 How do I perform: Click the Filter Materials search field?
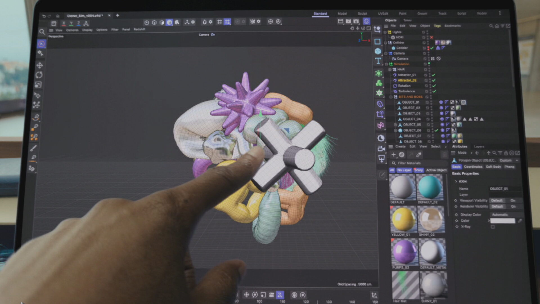coord(418,163)
